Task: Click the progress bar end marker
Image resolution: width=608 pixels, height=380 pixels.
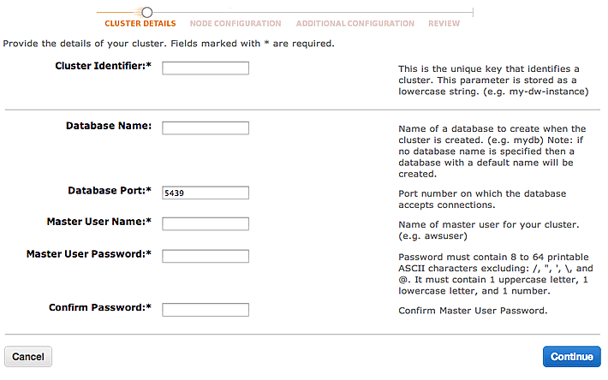Action: click(473, 12)
